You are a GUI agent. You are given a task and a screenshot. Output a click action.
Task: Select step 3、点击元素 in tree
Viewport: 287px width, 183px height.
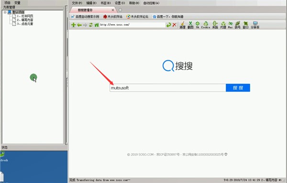click(x=23, y=24)
